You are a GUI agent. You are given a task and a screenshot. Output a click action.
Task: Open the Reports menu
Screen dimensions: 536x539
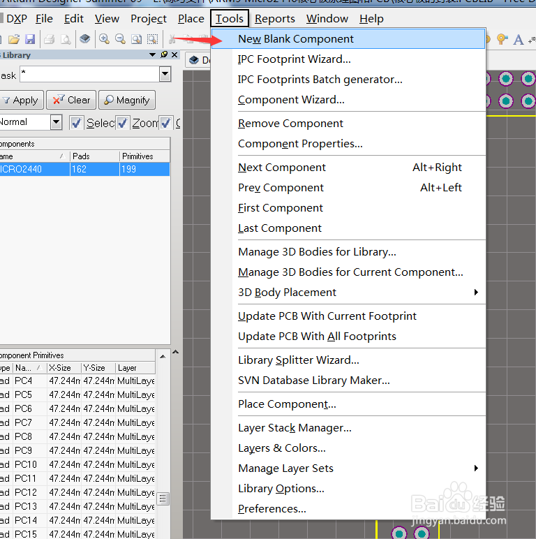(x=274, y=19)
